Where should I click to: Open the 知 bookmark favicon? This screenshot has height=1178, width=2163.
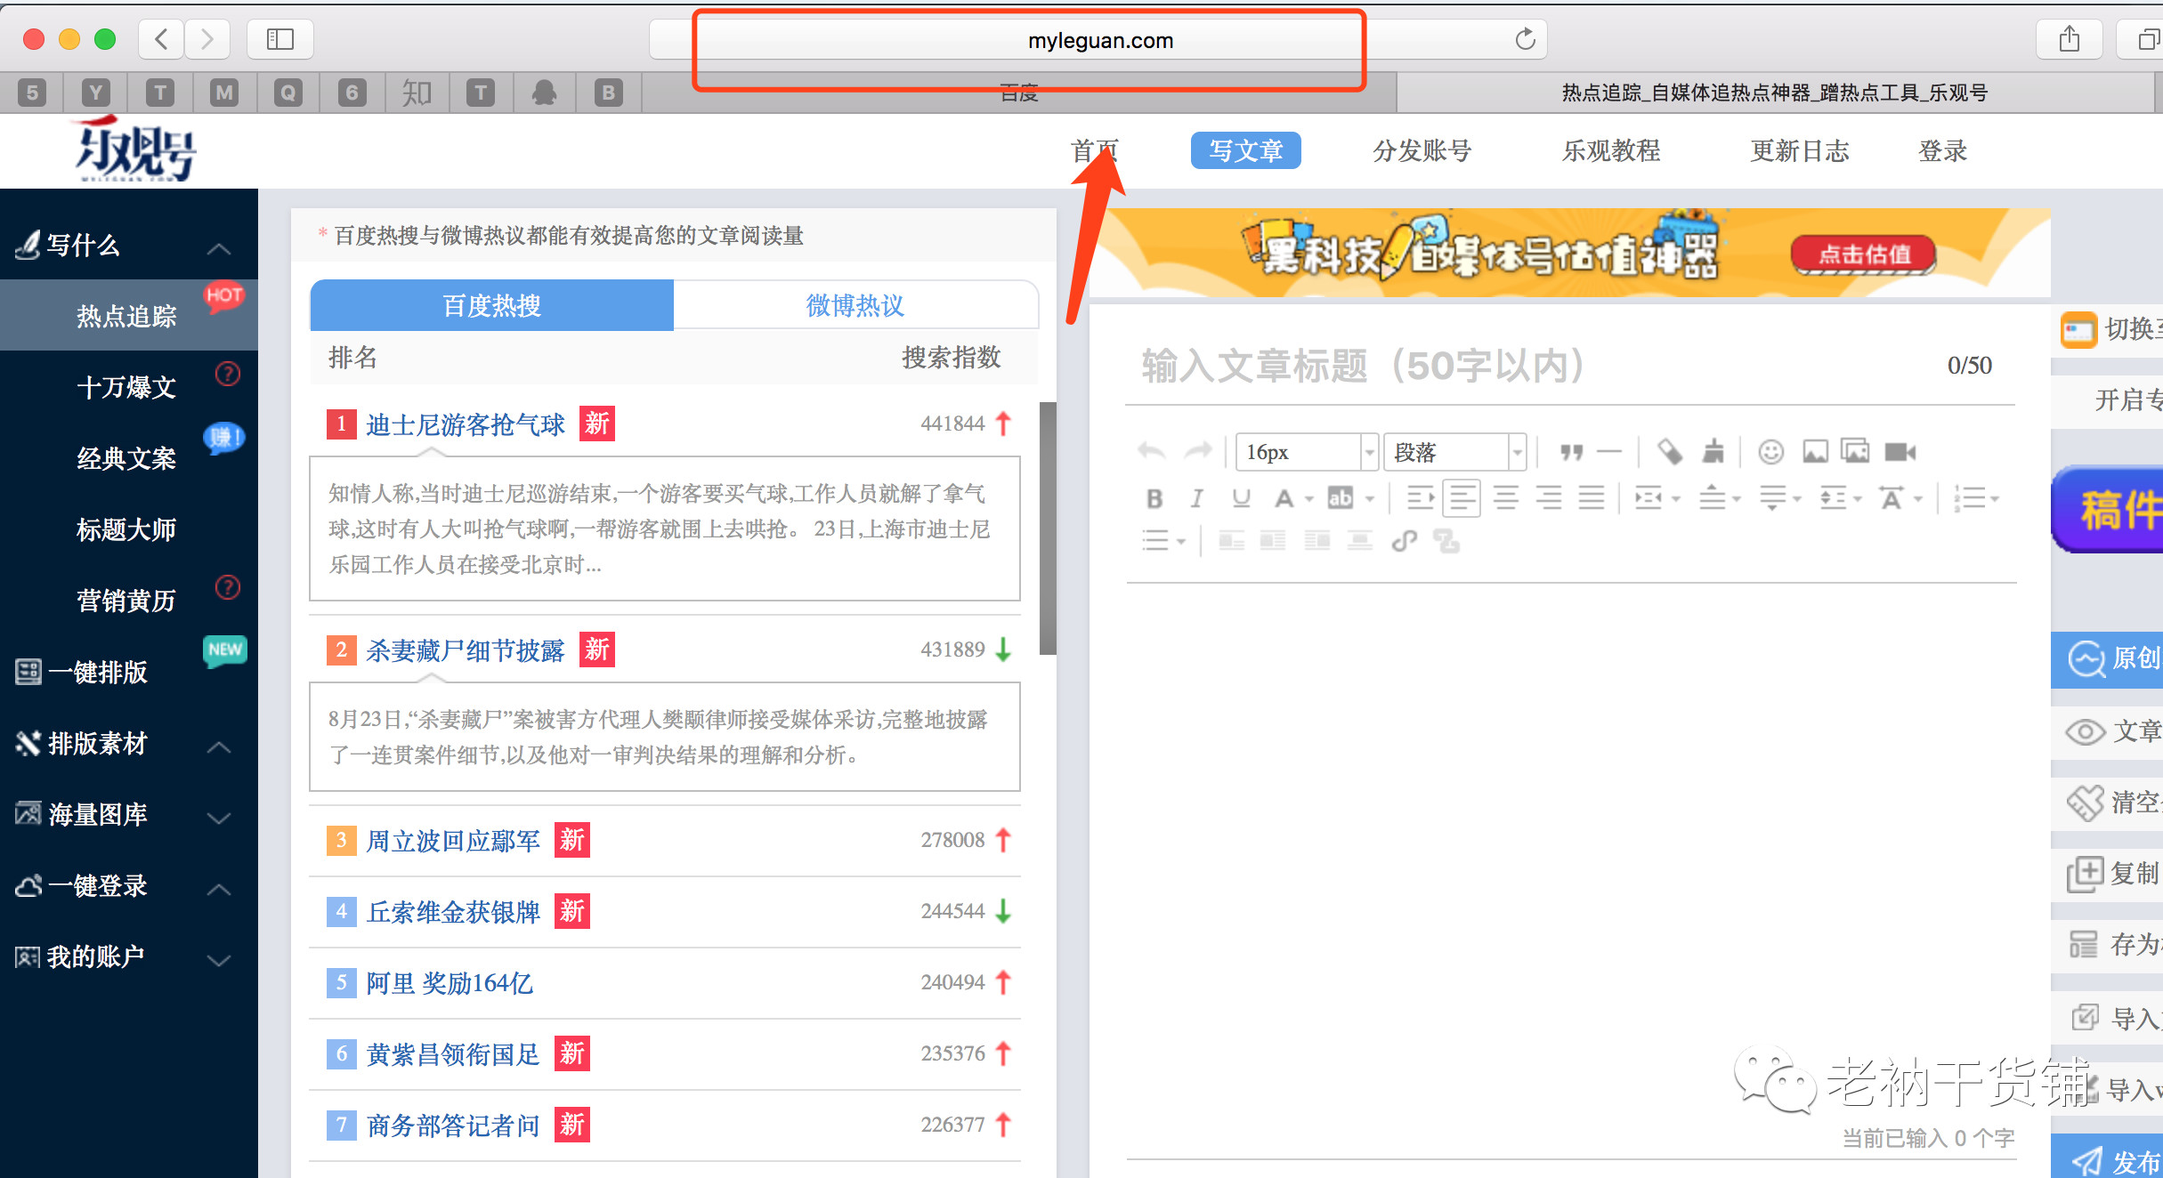[417, 93]
